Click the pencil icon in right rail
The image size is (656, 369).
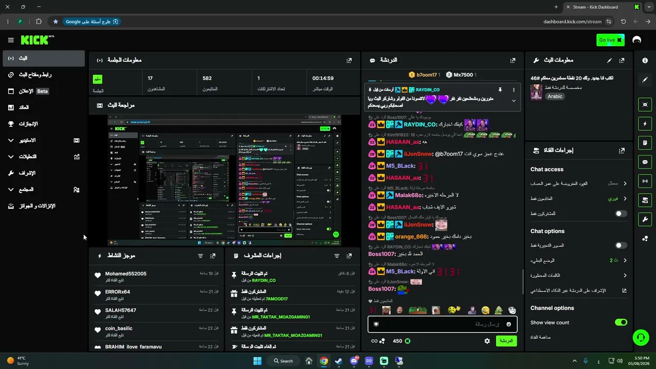tap(645, 79)
